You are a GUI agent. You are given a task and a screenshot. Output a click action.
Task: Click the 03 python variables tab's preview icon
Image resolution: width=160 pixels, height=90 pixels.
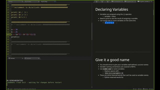click(138, 1)
